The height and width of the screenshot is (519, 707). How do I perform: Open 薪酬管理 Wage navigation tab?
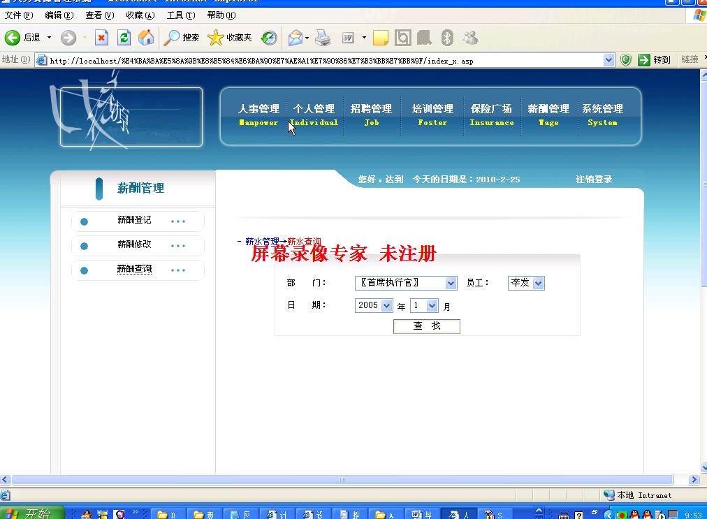point(548,115)
